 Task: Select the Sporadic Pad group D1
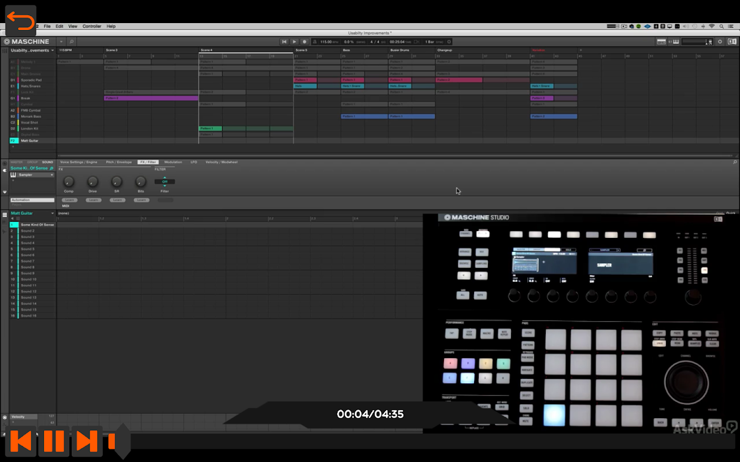point(33,80)
